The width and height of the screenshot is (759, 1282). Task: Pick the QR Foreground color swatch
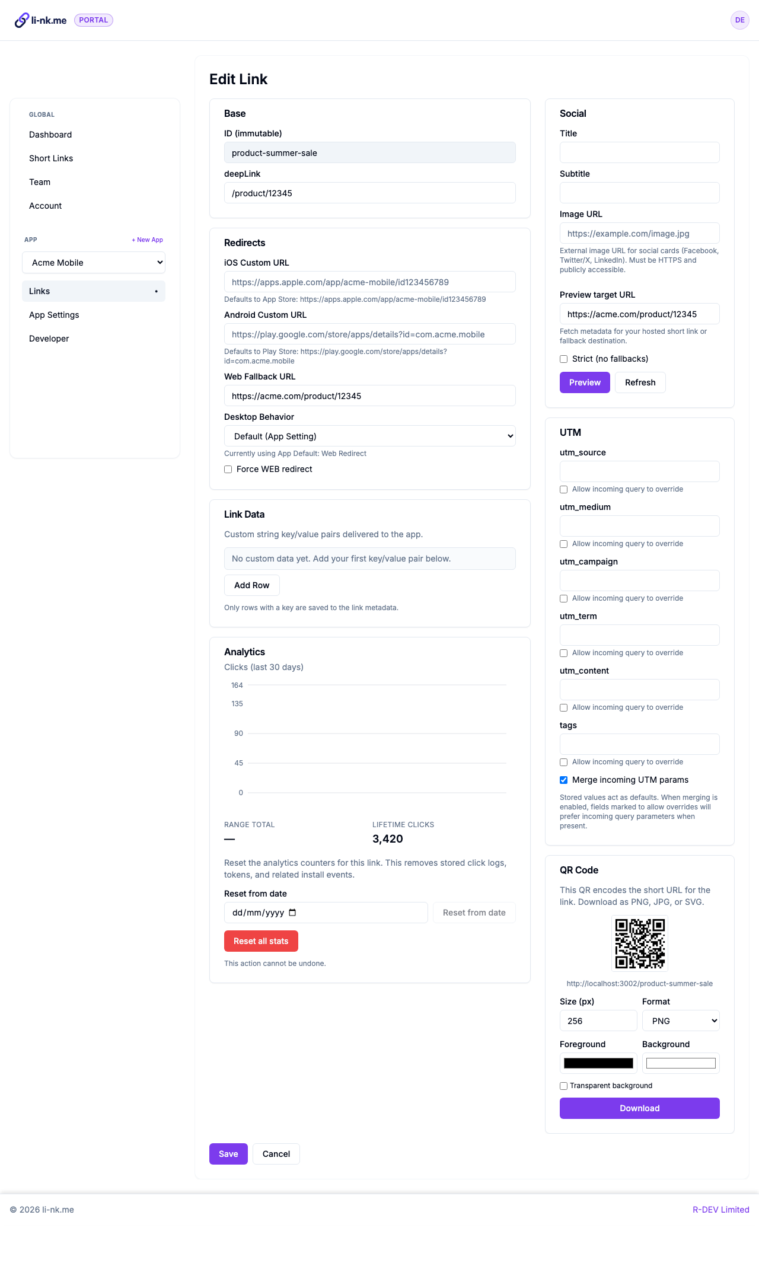598,1063
